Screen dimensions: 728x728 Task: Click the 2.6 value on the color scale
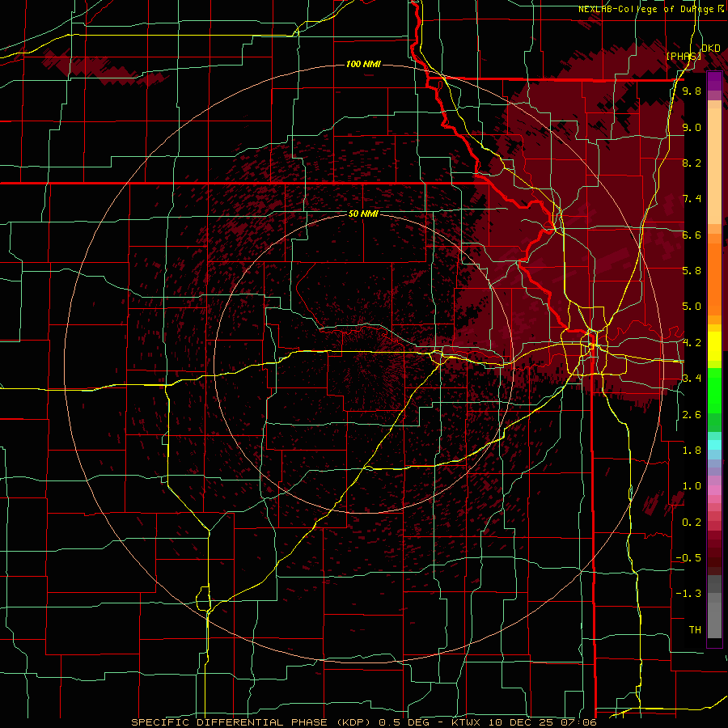point(692,415)
